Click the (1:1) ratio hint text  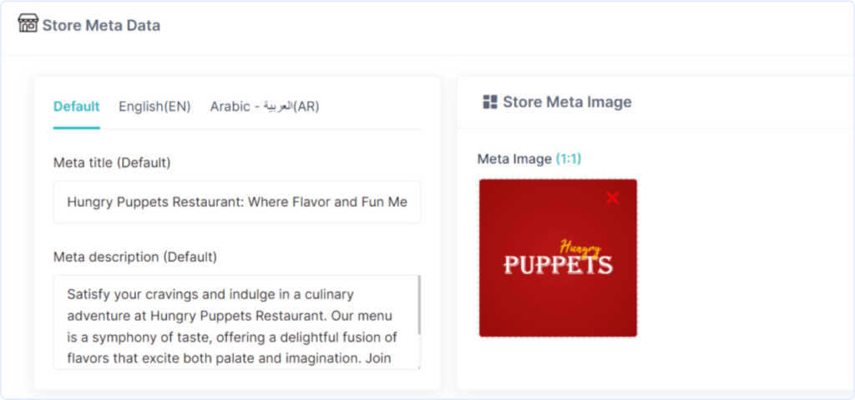569,159
